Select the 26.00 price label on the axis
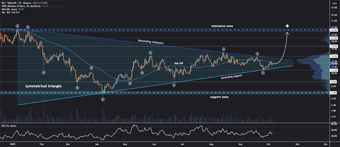The image size is (340, 147). click(334, 30)
